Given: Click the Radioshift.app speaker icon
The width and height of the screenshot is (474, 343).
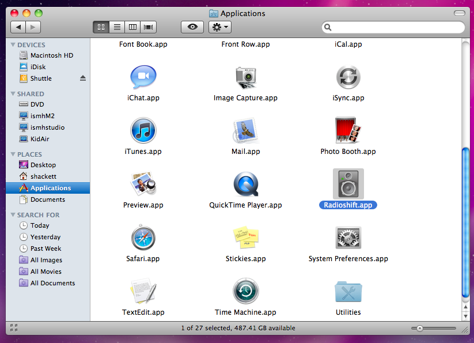Looking at the screenshot, I should coord(348,184).
